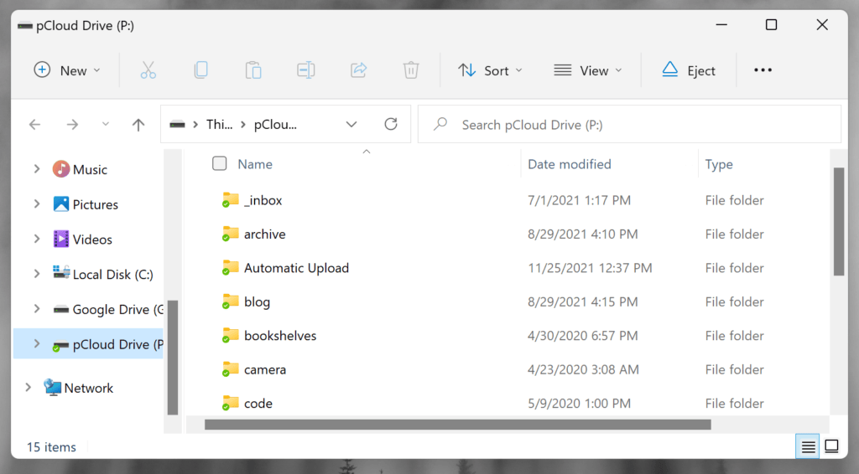The width and height of the screenshot is (859, 474).
Task: Open Videos in the sidebar
Action: pyautogui.click(x=92, y=240)
